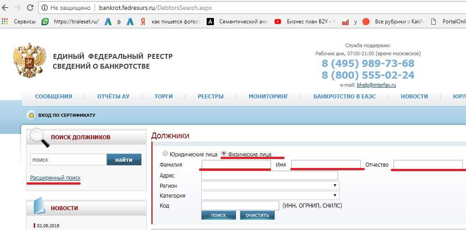Click the magnifying glass in Поиск должников

pos(40,137)
